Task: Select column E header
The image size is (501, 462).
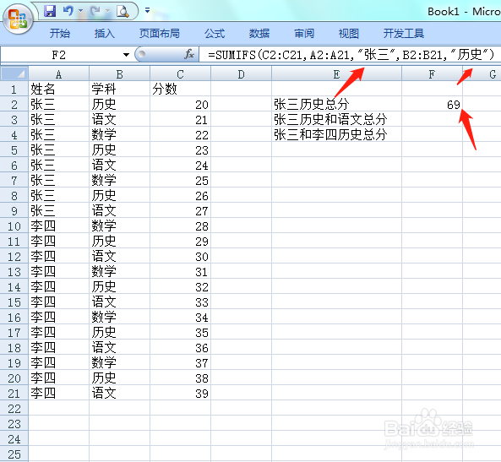Action: click(x=336, y=74)
